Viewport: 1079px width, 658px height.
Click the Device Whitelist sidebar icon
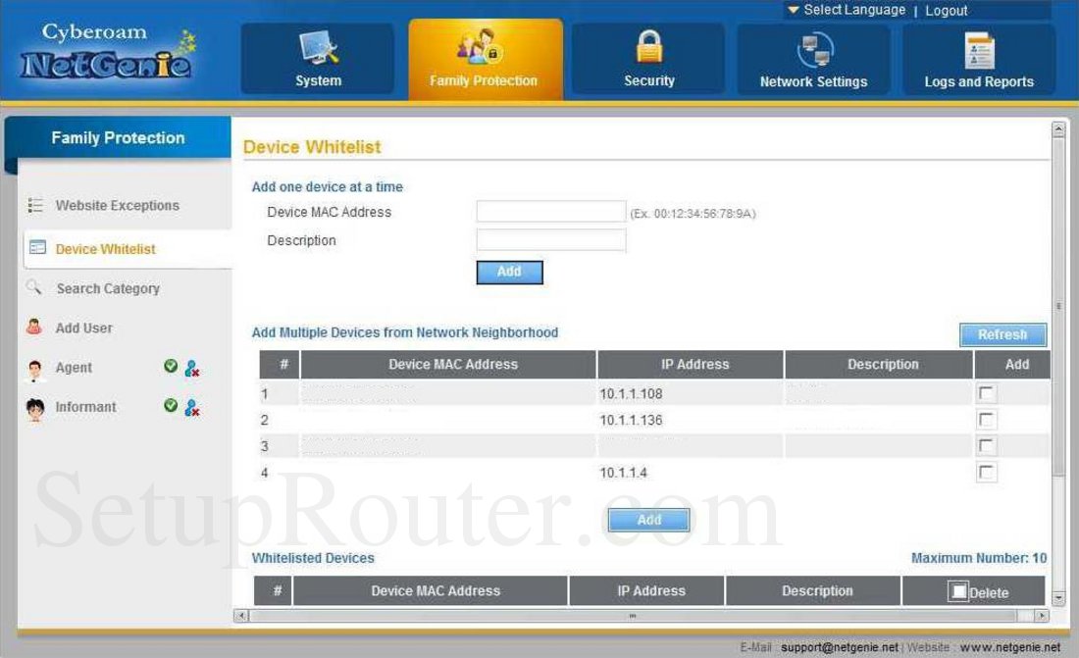pyautogui.click(x=37, y=247)
